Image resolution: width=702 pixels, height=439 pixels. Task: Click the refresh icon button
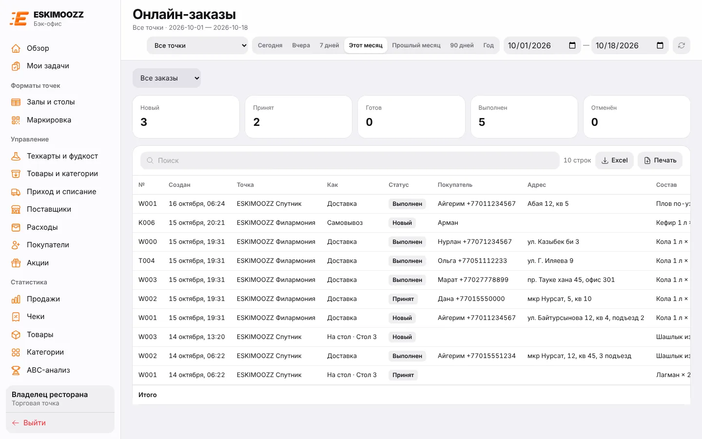(x=681, y=45)
